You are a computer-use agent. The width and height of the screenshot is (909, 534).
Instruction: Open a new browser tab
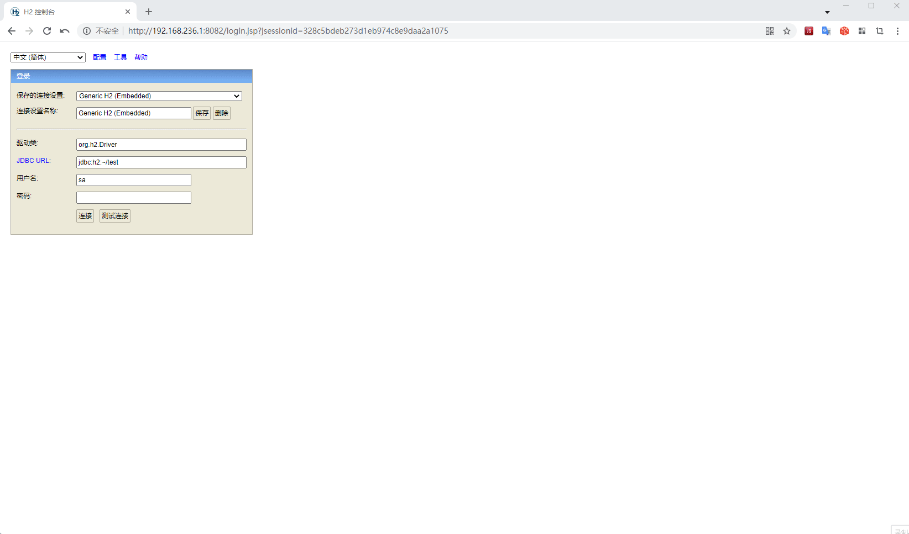(149, 12)
